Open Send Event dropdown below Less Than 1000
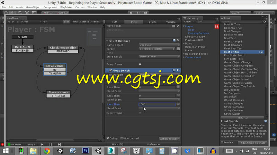277x155 pixels. [x=159, y=108]
